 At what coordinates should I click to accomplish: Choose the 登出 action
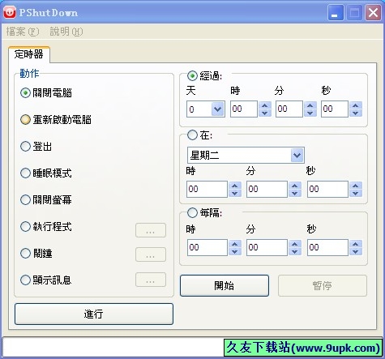pos(25,147)
